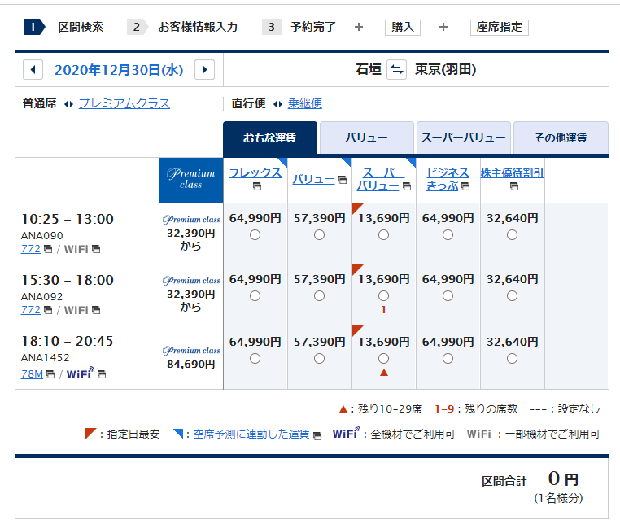Screen dimensions: 620x524
Task: Open info popup icon under フレックス header
Action: pos(257,186)
